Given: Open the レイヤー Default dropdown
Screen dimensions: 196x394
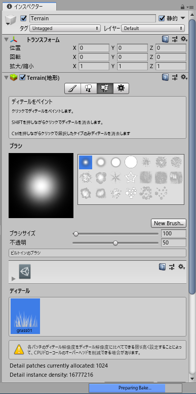Looking at the screenshot, I should pos(153,28).
